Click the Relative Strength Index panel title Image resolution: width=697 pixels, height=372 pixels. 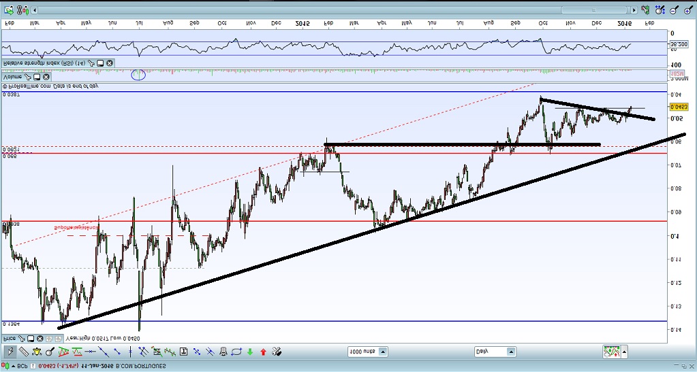44,63
